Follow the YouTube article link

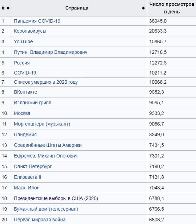click(23, 42)
